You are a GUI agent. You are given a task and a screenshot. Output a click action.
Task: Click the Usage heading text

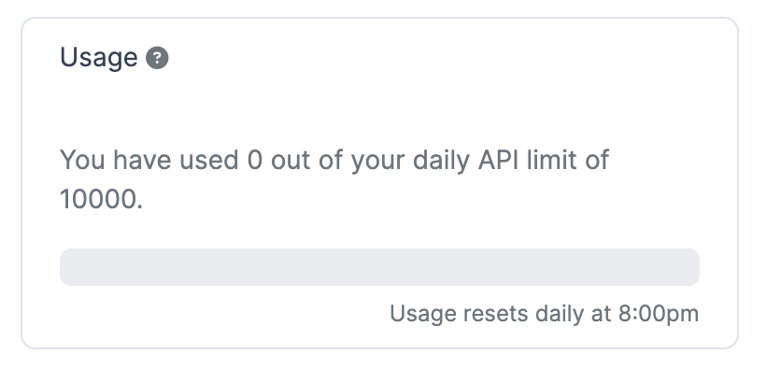(x=99, y=58)
